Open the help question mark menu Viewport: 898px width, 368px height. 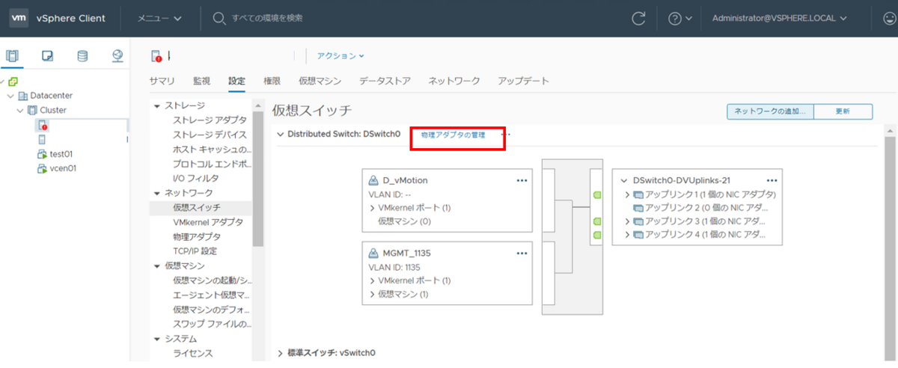coord(680,18)
